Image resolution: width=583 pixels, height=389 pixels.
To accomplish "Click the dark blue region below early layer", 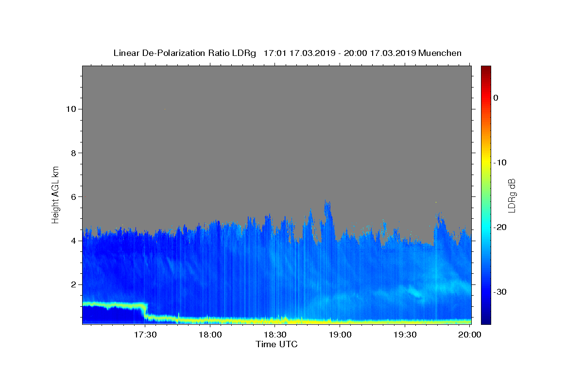I will click(x=112, y=315).
